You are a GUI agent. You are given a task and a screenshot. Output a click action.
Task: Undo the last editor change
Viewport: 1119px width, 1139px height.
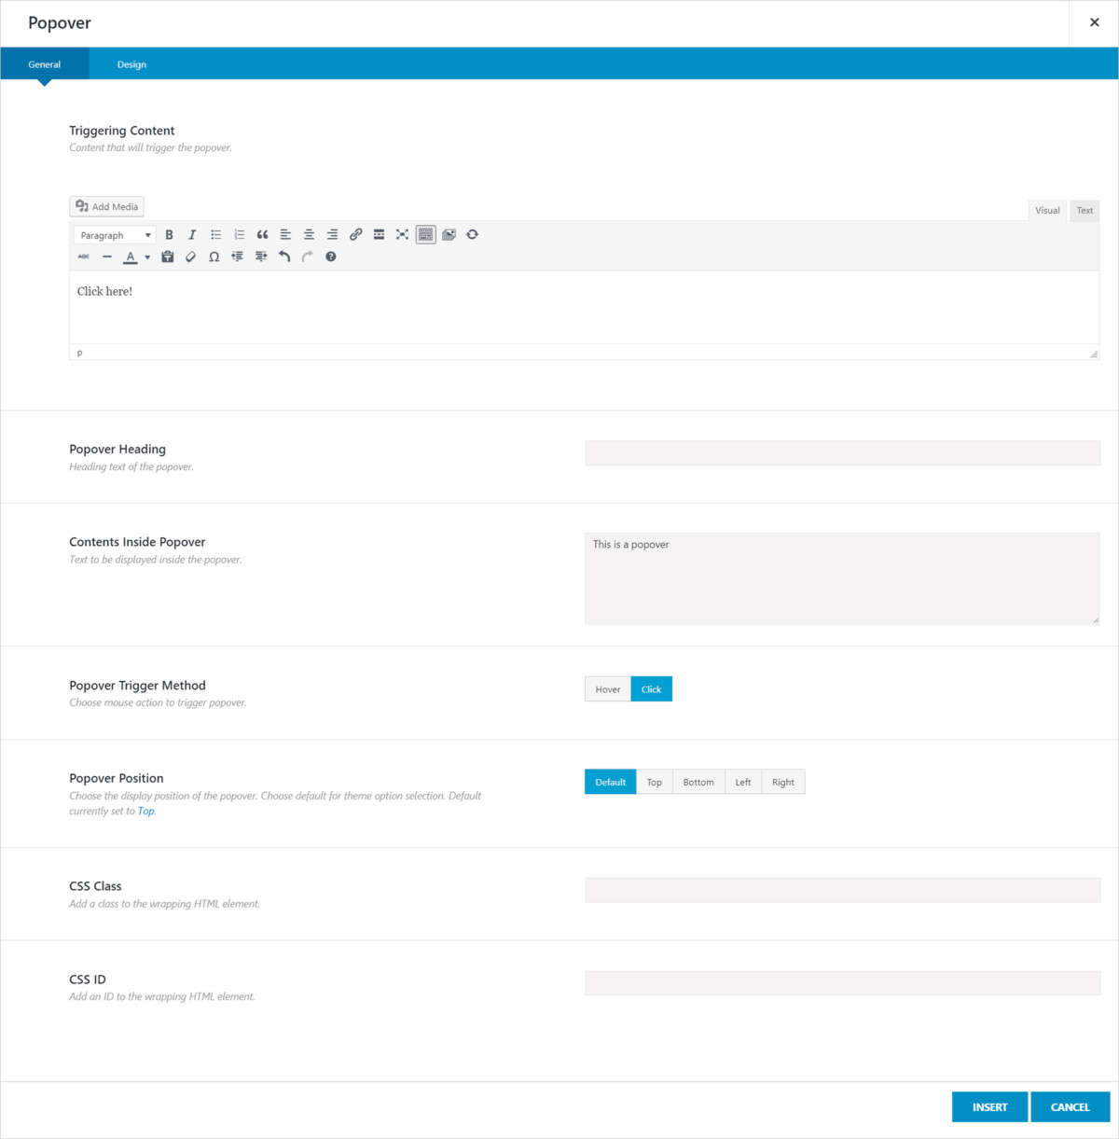283,257
